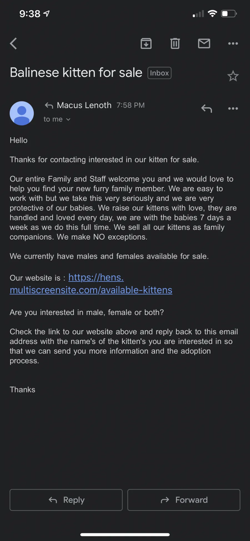Open the top toolbar more options menu

(233, 43)
